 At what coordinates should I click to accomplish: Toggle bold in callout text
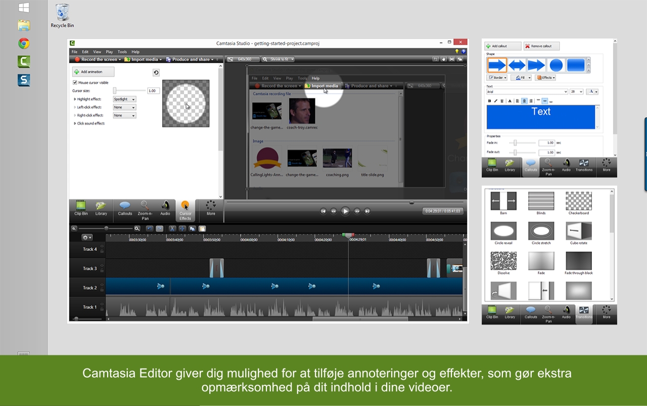tap(489, 101)
